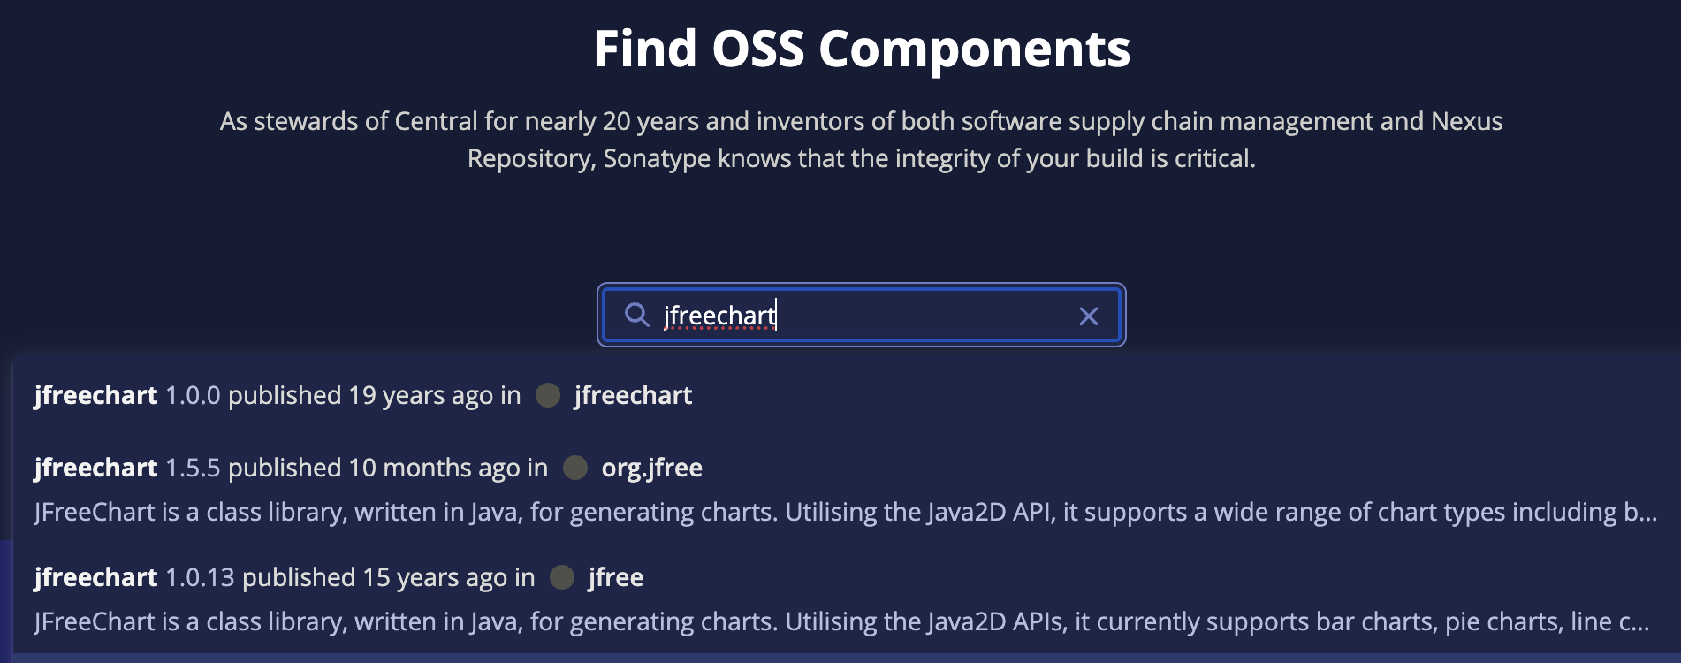Click the group badge icon beside jfreechart 1.0.0
The height and width of the screenshot is (663, 1681).
point(546,395)
